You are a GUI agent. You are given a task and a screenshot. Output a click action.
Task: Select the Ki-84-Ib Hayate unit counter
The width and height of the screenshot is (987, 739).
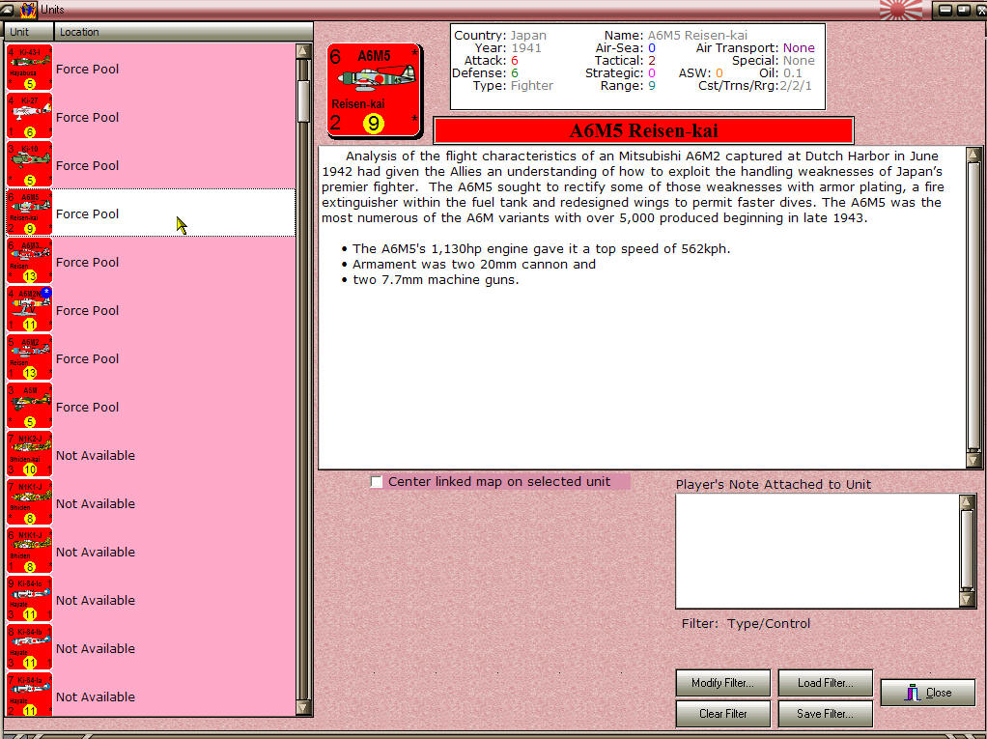click(x=30, y=647)
